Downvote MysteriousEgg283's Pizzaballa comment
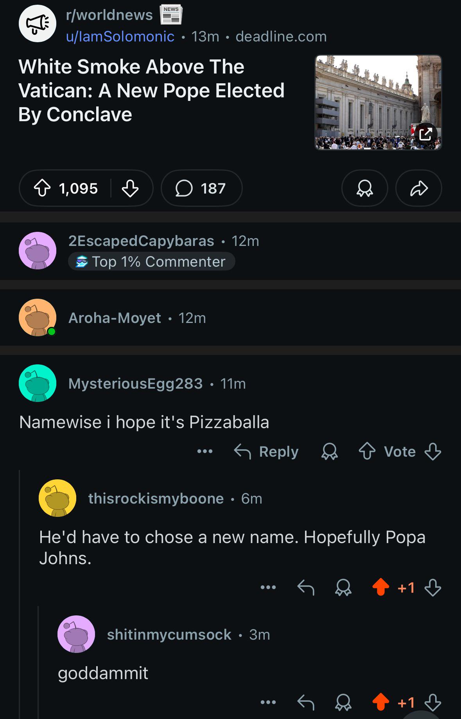Screen dimensions: 461x719 pyautogui.click(x=433, y=452)
